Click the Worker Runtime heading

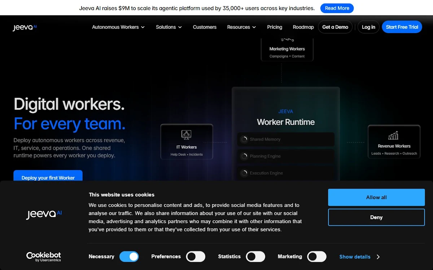(x=286, y=122)
